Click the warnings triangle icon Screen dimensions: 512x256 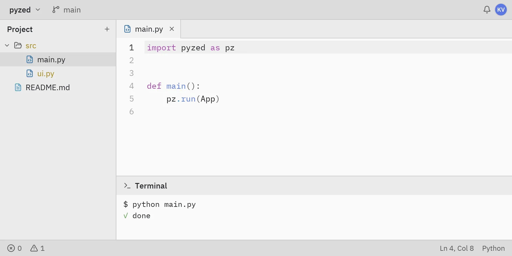(34, 248)
